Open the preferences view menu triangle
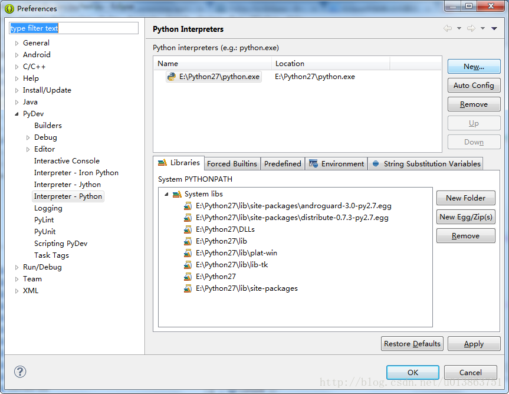The width and height of the screenshot is (509, 394). coord(494,28)
